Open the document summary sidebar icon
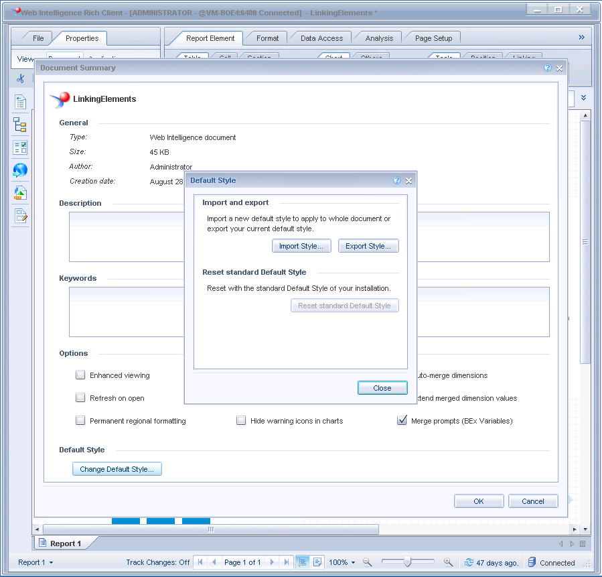The height and width of the screenshot is (577, 602). 20,102
